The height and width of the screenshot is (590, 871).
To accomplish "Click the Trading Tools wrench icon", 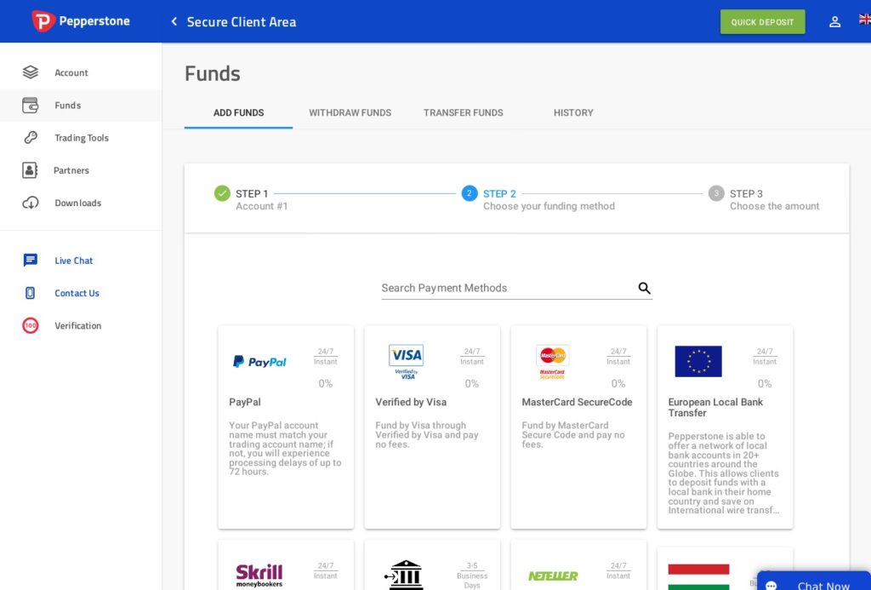I will (31, 137).
